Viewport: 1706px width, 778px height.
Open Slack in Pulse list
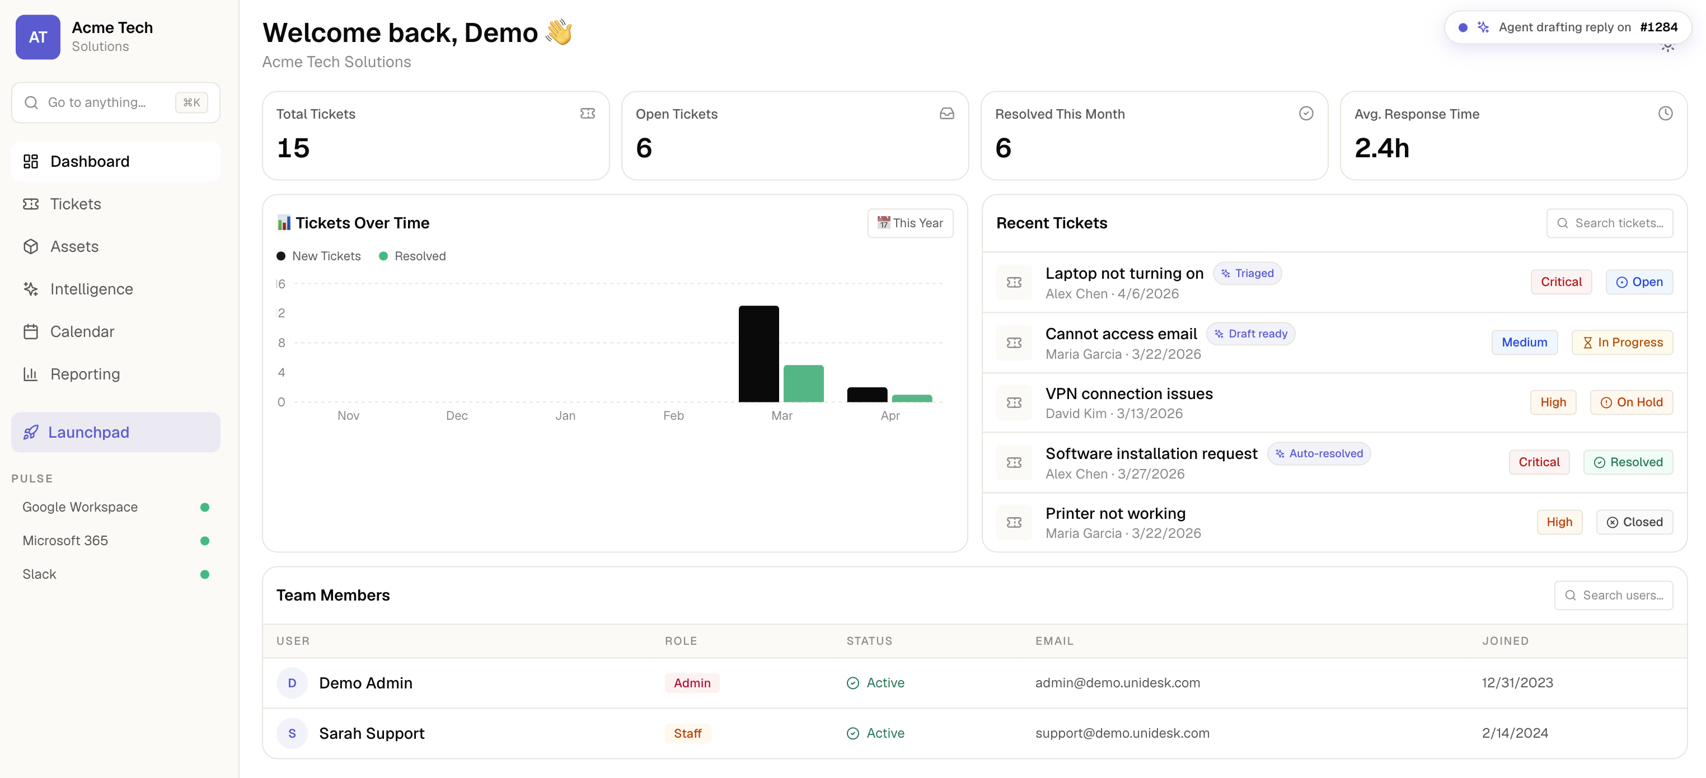tap(116, 575)
